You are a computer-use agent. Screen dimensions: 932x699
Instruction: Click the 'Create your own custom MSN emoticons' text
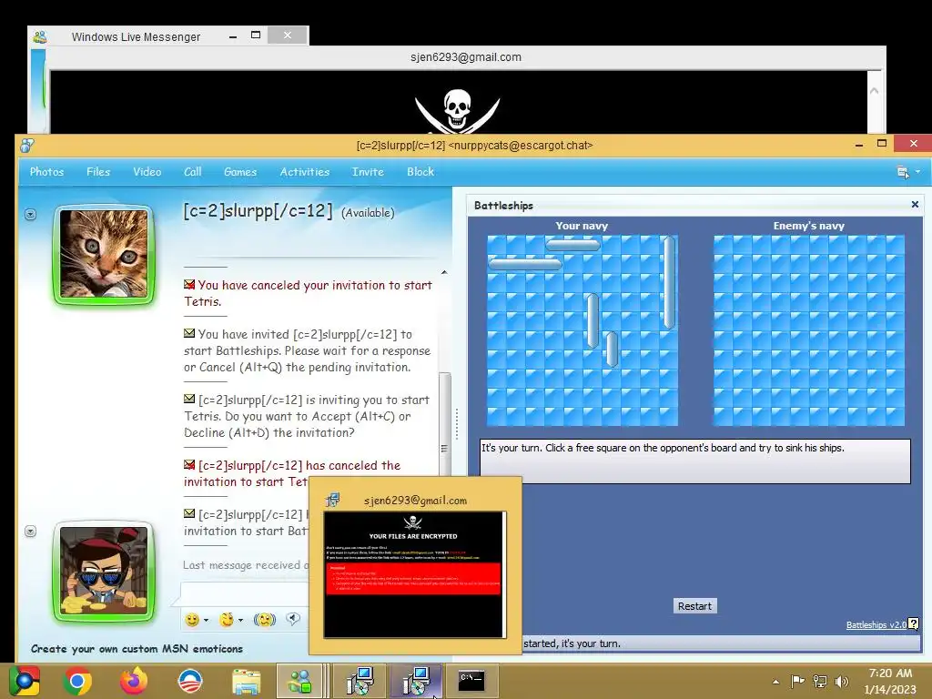click(x=137, y=648)
